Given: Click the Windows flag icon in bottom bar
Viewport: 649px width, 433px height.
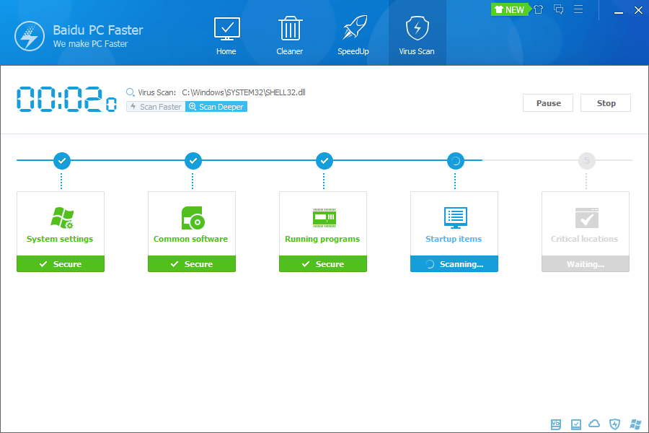Looking at the screenshot, I should 635,424.
